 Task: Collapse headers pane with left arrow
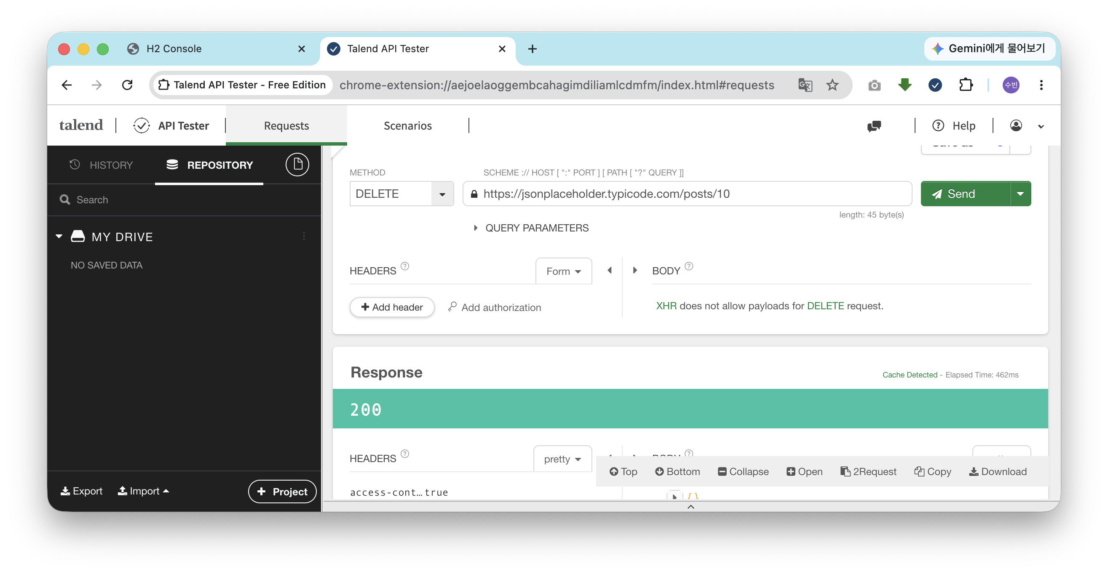click(x=610, y=271)
